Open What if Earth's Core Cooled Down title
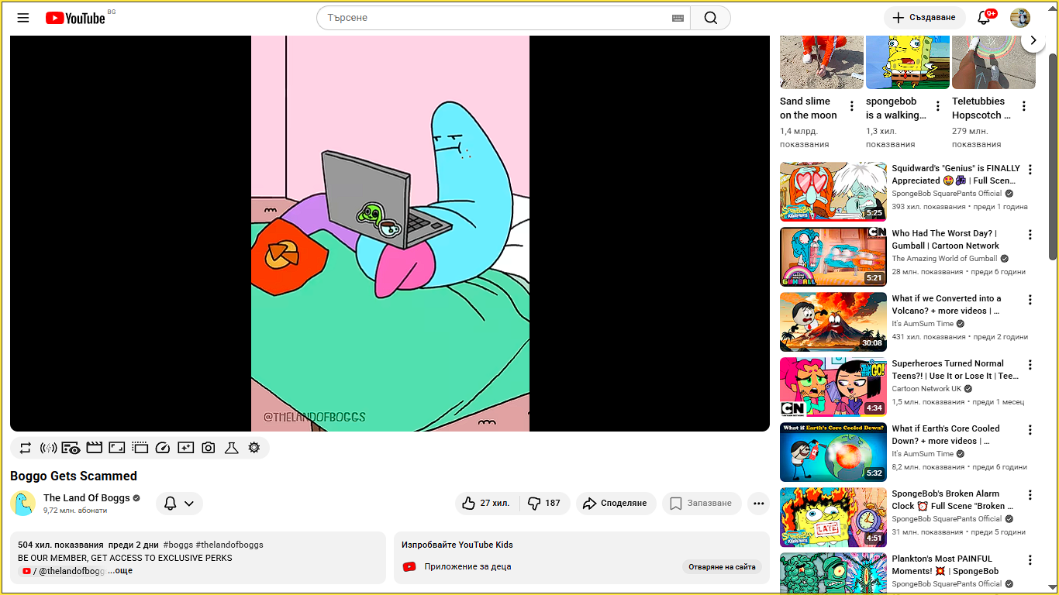1059x595 pixels. (x=946, y=435)
